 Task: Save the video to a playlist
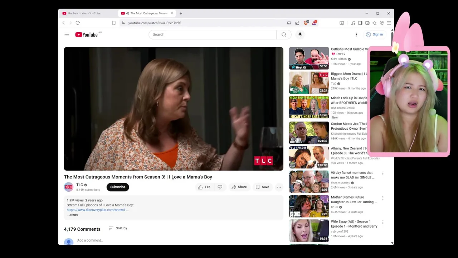click(x=262, y=187)
